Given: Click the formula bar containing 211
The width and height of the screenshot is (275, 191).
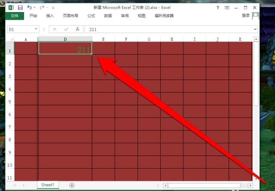Looking at the screenshot, I should click(x=168, y=29).
